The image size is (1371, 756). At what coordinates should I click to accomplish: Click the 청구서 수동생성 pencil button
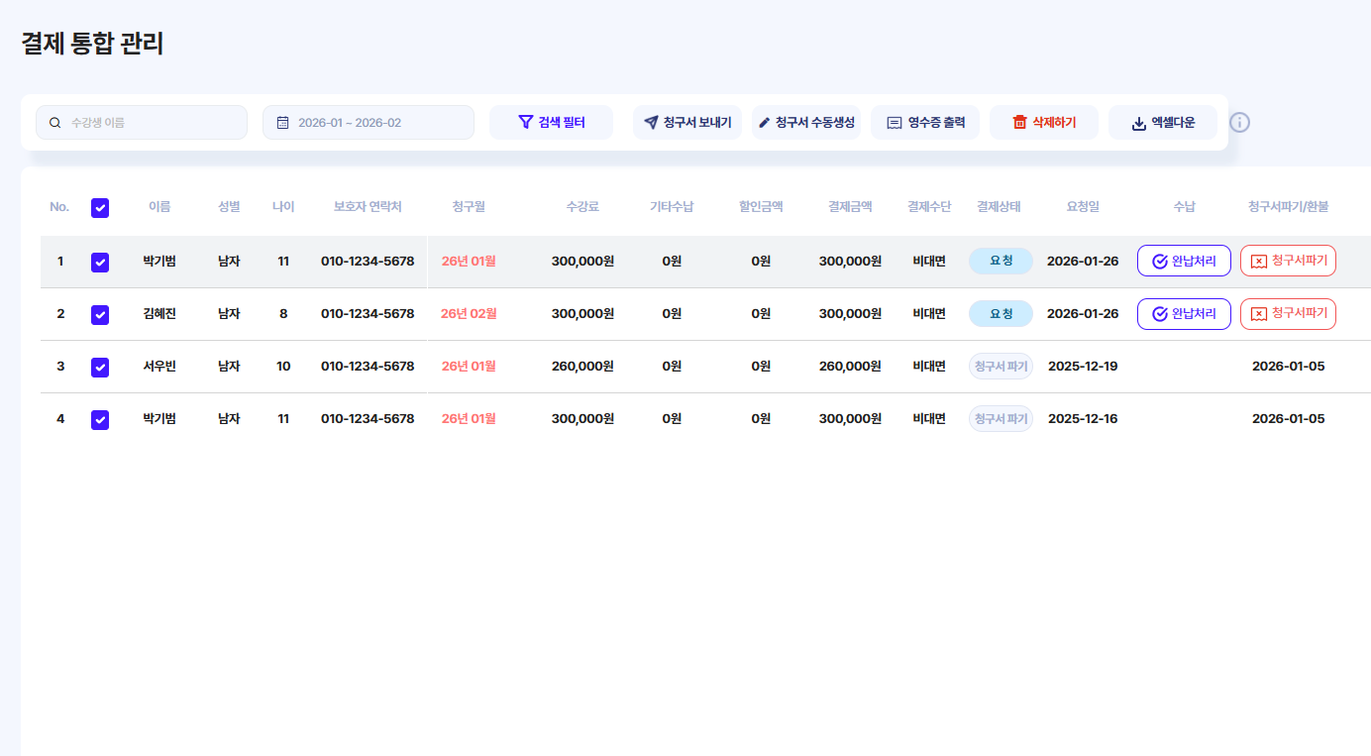pyautogui.click(x=805, y=123)
